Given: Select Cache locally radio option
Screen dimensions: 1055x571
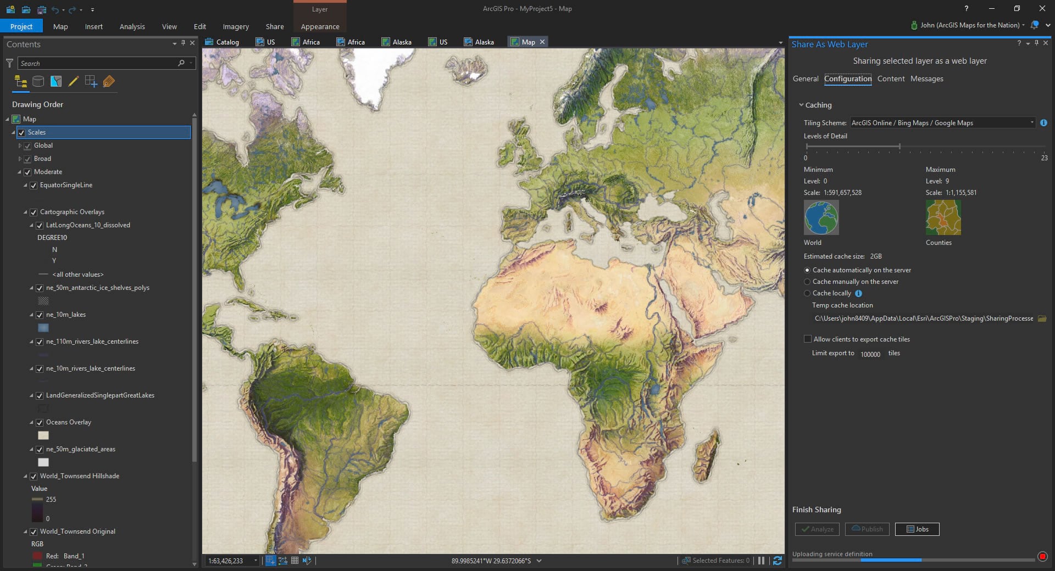Looking at the screenshot, I should 807,293.
